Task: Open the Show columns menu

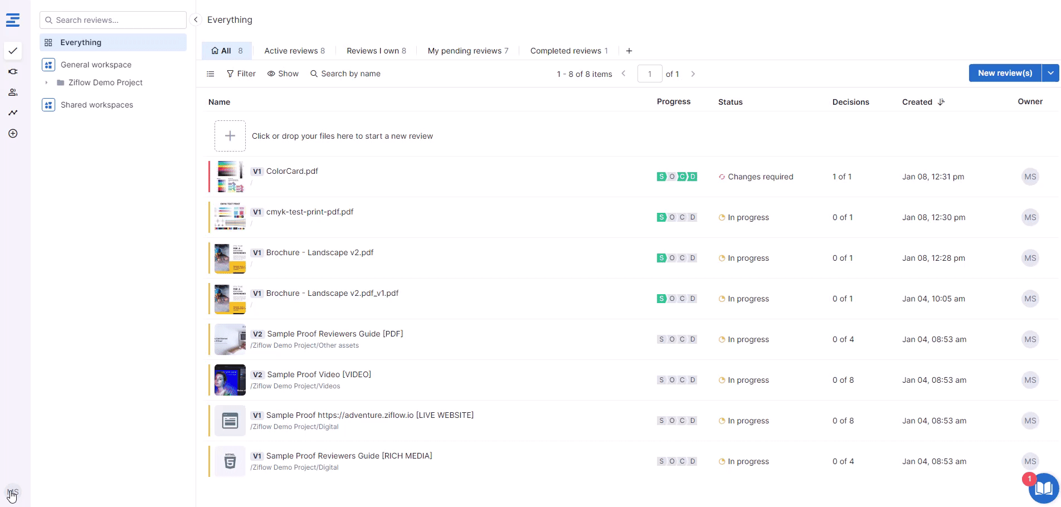Action: pos(283,74)
